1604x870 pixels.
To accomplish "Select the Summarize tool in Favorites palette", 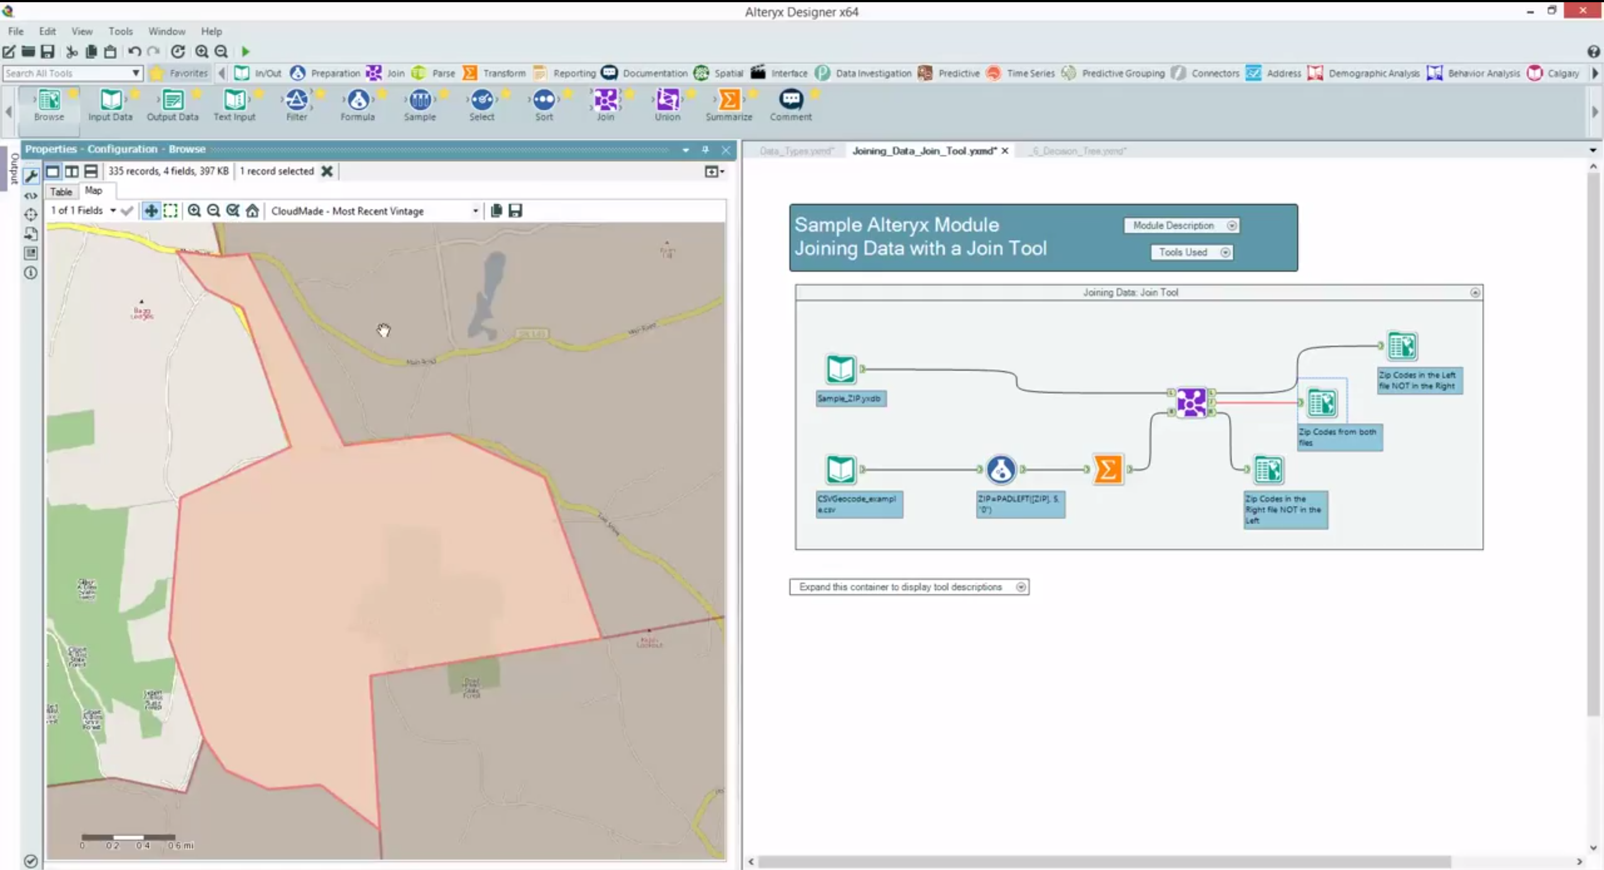I will click(728, 100).
